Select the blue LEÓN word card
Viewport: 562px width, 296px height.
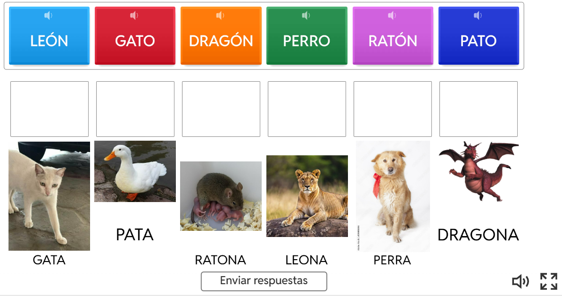(49, 36)
